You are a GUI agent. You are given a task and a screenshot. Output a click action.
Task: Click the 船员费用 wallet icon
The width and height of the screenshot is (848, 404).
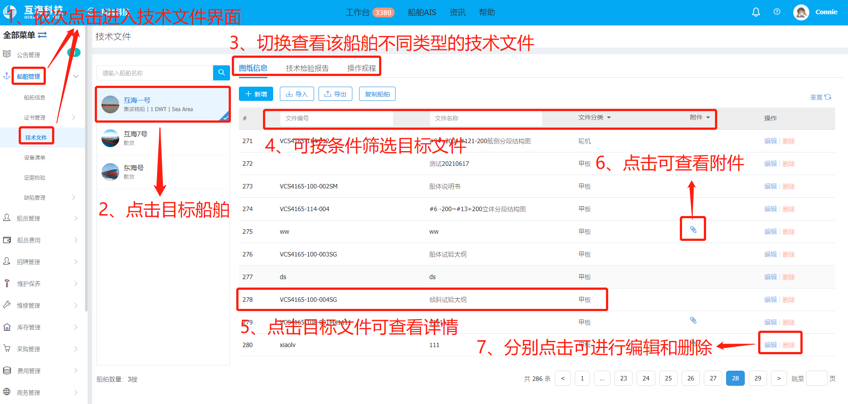(x=7, y=240)
